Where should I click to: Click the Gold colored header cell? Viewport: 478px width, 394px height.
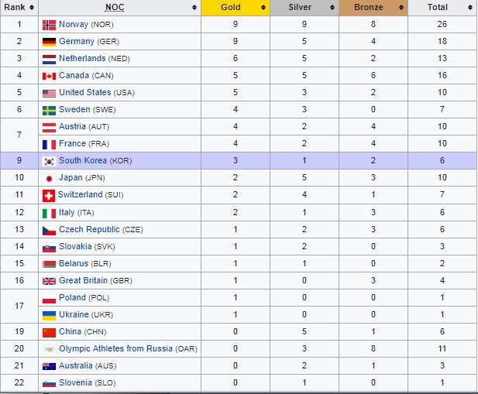pyautogui.click(x=231, y=7)
